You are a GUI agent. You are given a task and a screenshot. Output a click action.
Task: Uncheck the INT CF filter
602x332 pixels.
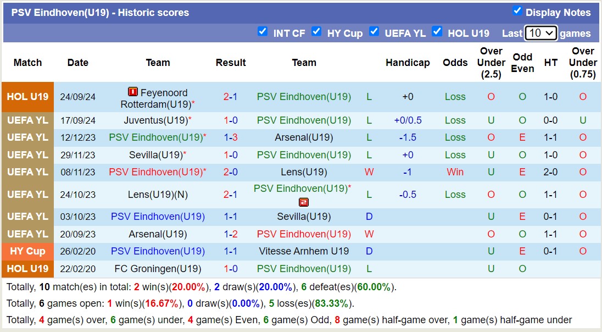263,32
